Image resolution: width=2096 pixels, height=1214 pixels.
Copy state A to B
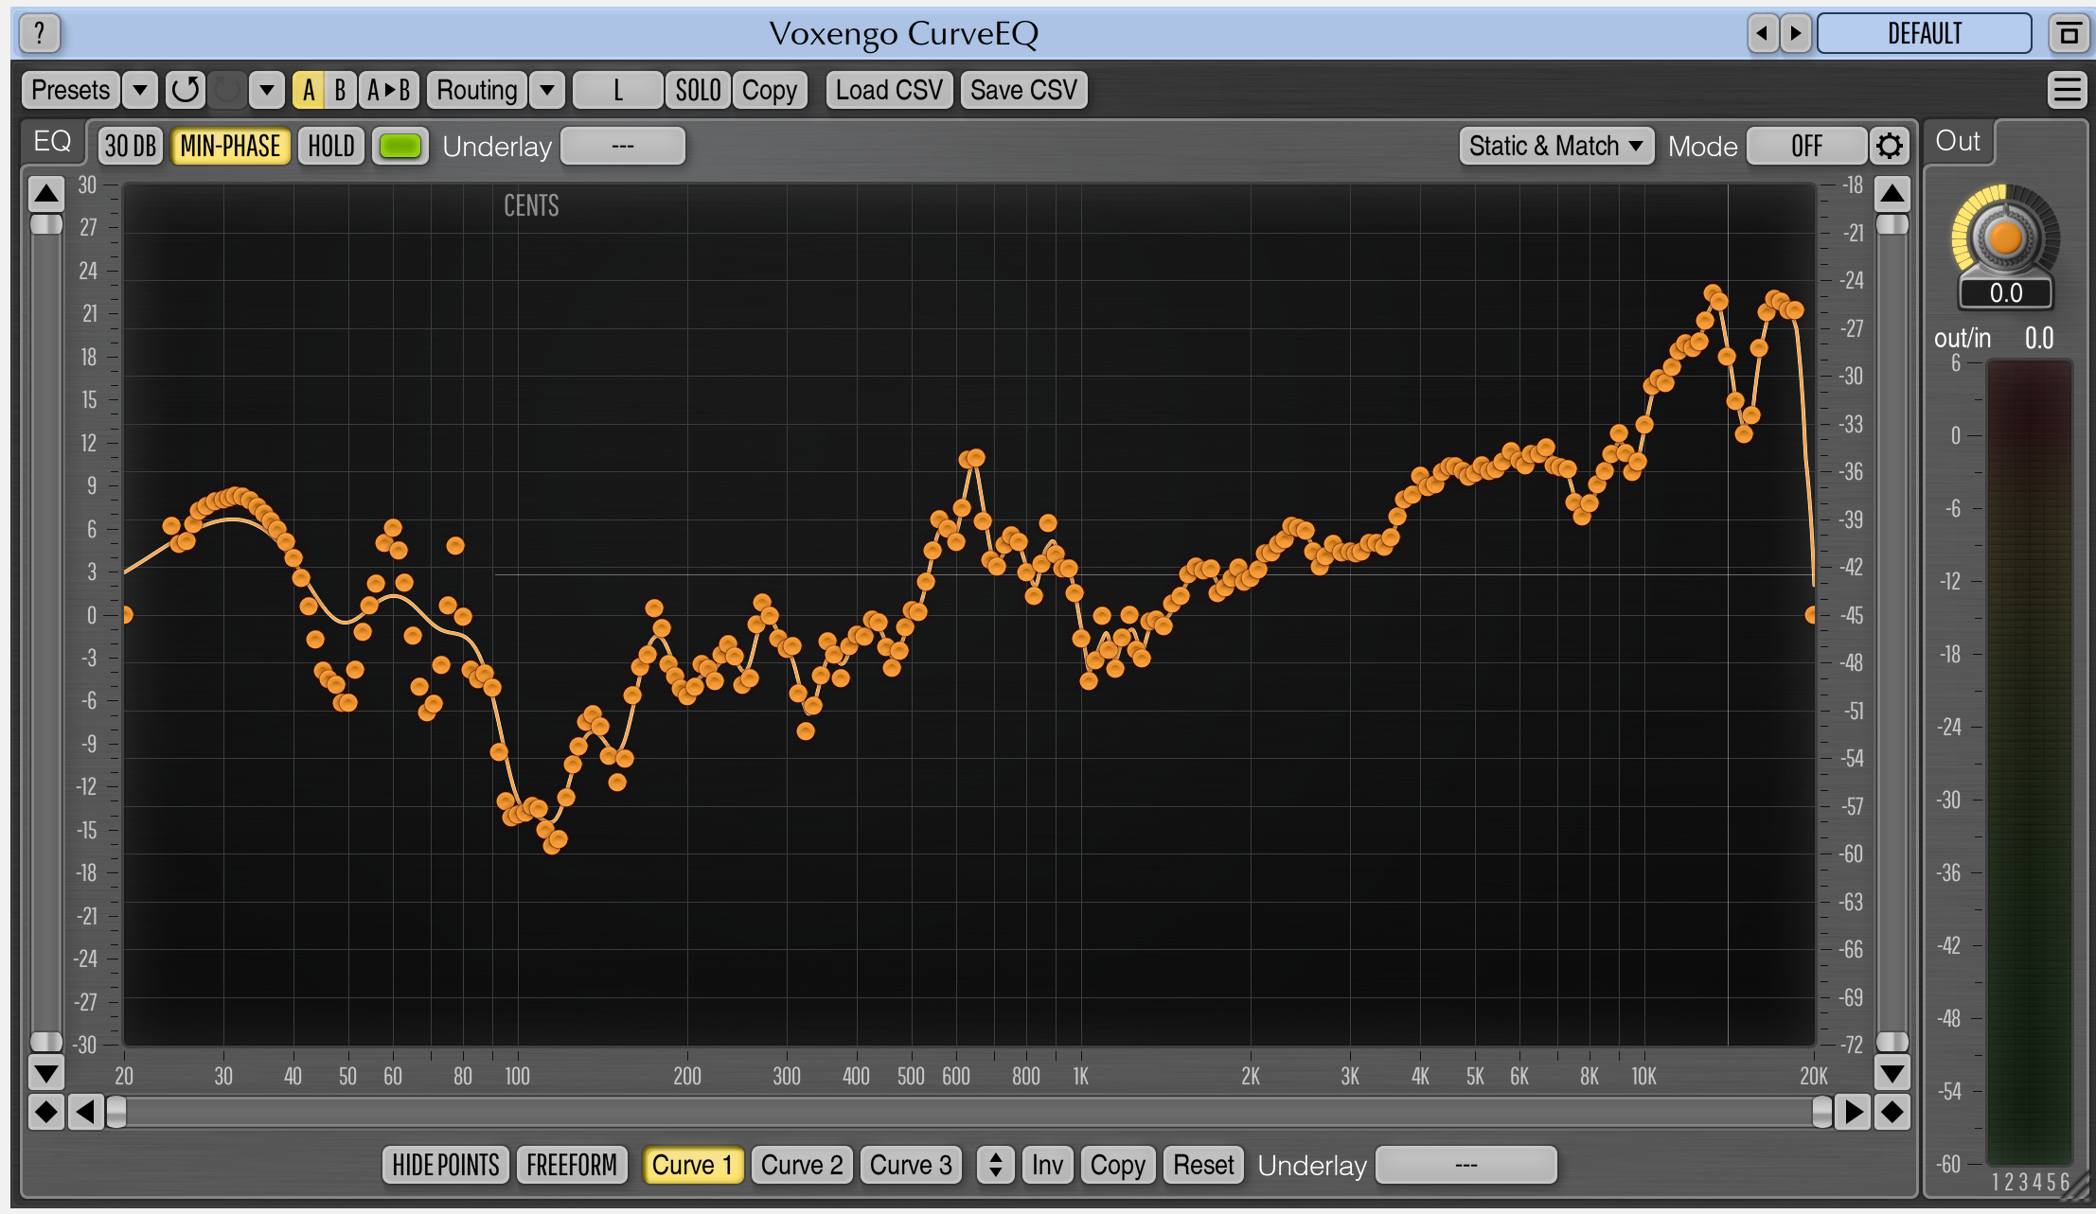pos(388,90)
